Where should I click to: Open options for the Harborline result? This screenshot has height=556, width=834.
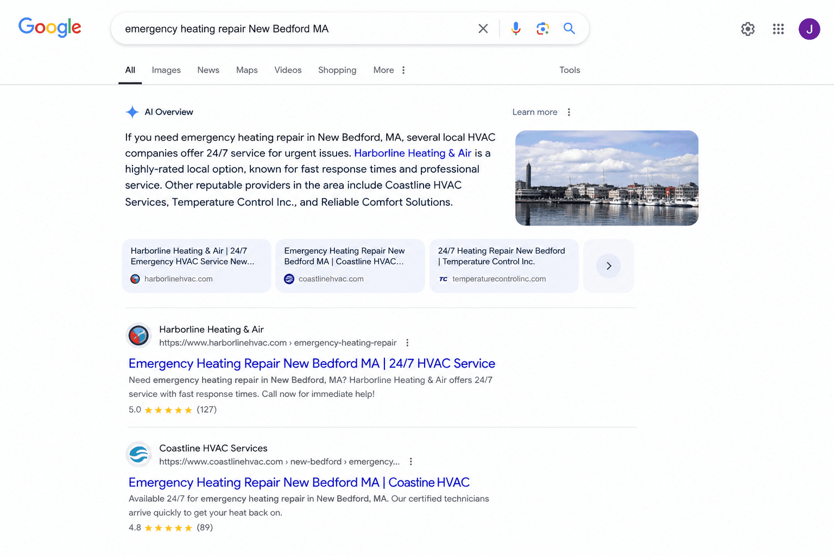pos(407,343)
